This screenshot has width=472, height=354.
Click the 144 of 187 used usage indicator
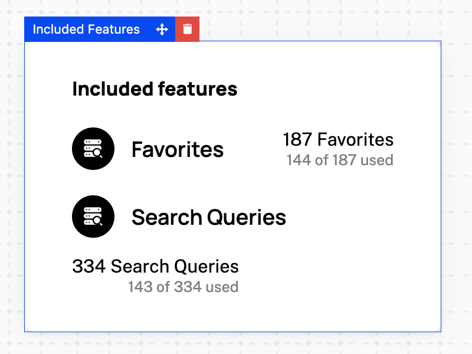[x=340, y=160]
